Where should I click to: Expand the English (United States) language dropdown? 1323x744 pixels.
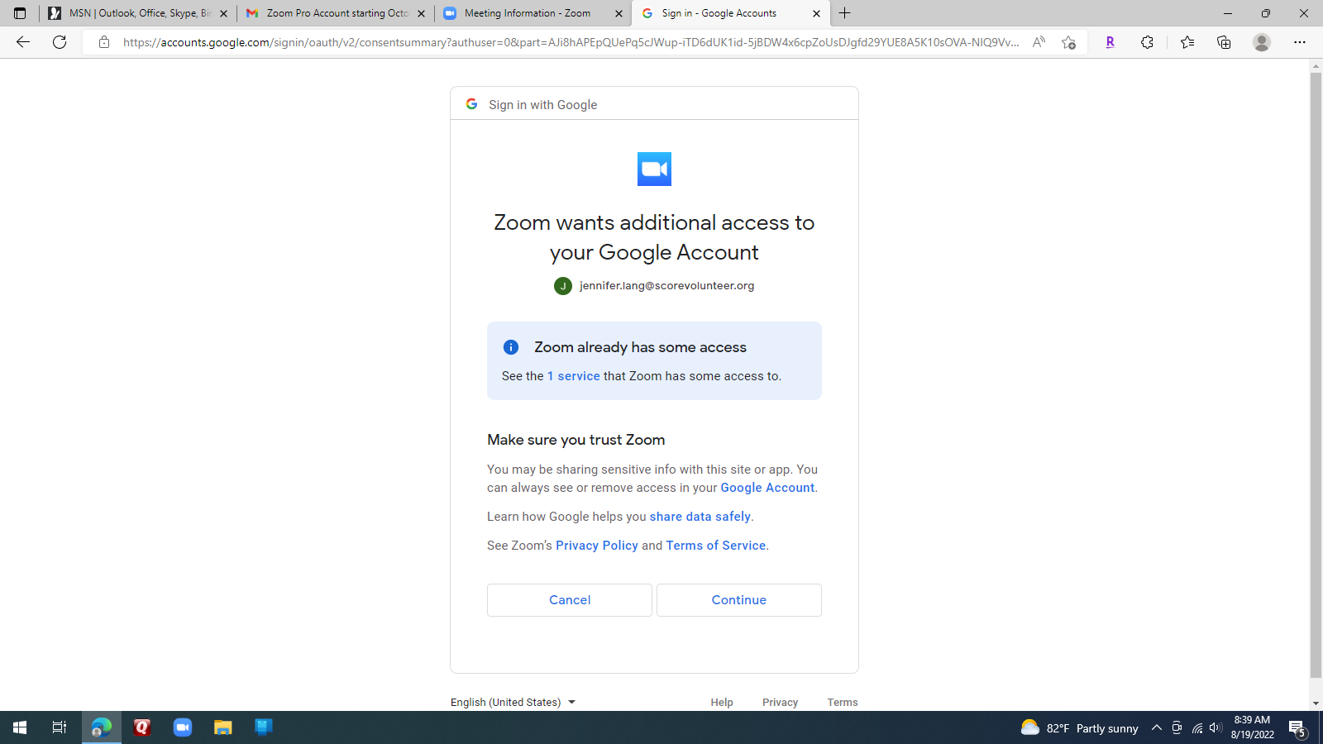tap(513, 703)
